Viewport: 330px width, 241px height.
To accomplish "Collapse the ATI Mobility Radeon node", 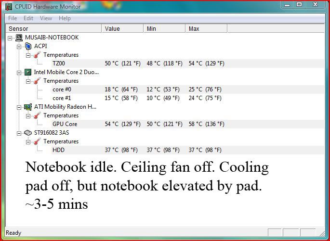I will click(x=19, y=108).
